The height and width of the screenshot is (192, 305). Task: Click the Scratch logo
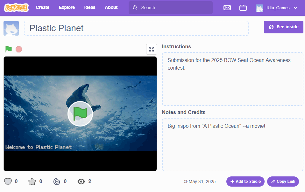[16, 8]
